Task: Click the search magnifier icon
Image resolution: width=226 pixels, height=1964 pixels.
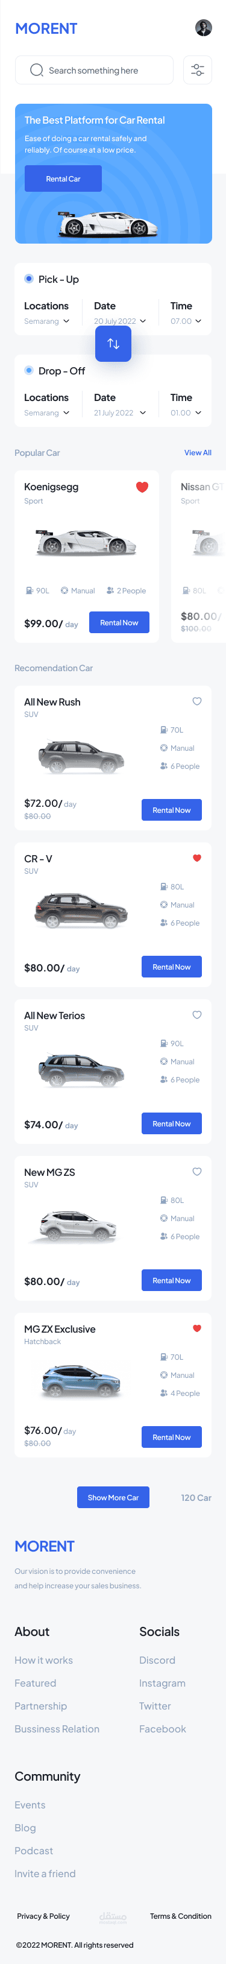Action: (36, 70)
